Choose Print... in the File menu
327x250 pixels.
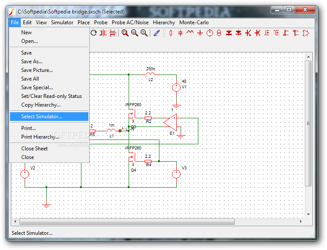coord(49,128)
